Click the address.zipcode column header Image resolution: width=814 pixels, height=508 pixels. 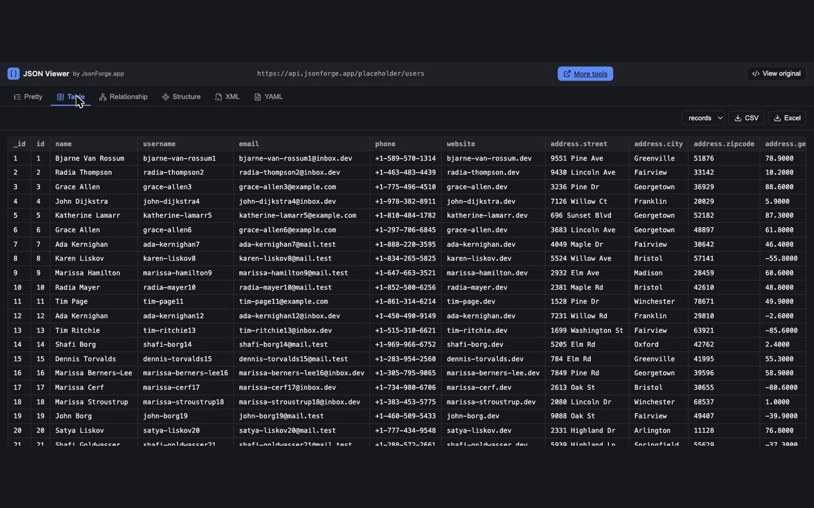coord(724,144)
